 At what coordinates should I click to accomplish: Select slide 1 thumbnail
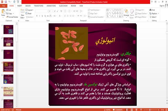[8, 29]
